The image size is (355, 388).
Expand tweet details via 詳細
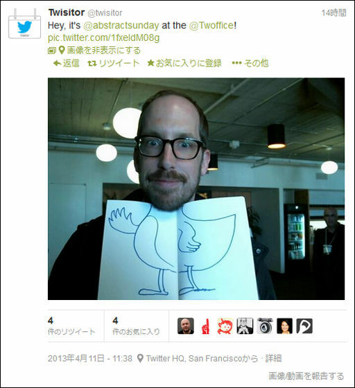[x=274, y=358]
